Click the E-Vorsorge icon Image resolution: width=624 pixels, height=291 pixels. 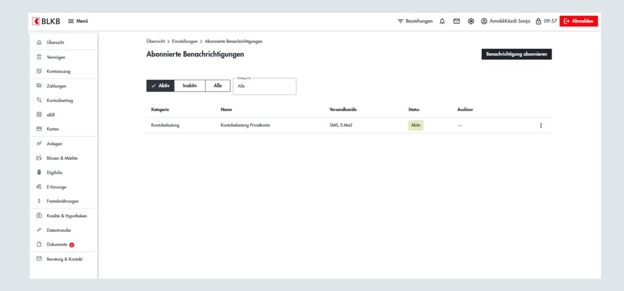(x=39, y=187)
